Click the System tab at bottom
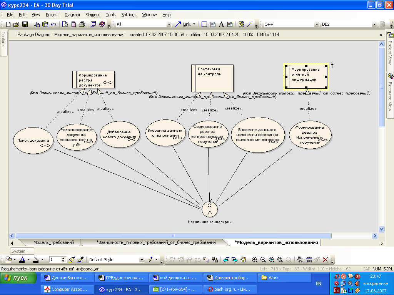 [x=22, y=251]
